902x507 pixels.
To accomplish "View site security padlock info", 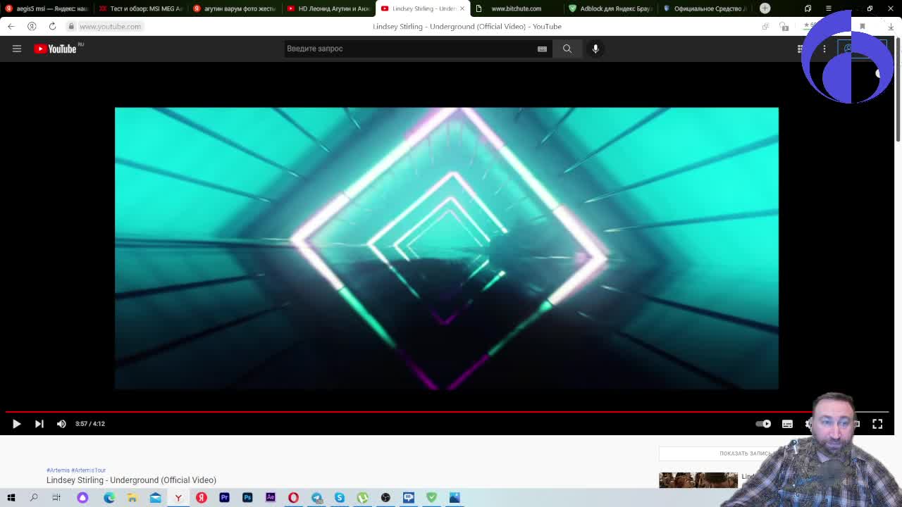I will tap(71, 26).
